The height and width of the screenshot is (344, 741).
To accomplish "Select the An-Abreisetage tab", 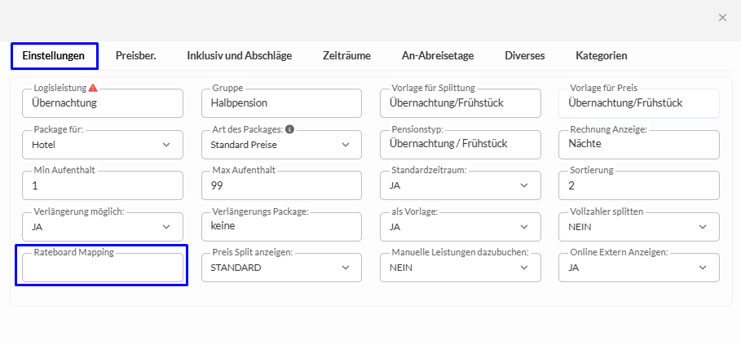I will click(x=438, y=56).
